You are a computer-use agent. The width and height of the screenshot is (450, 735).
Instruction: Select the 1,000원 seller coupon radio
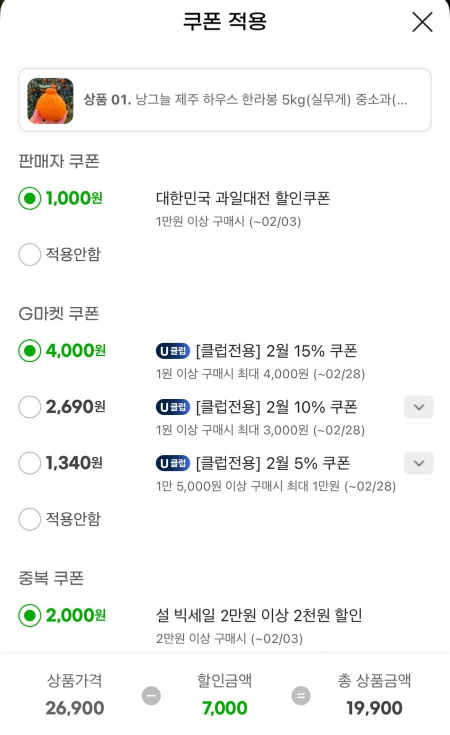[x=29, y=199]
